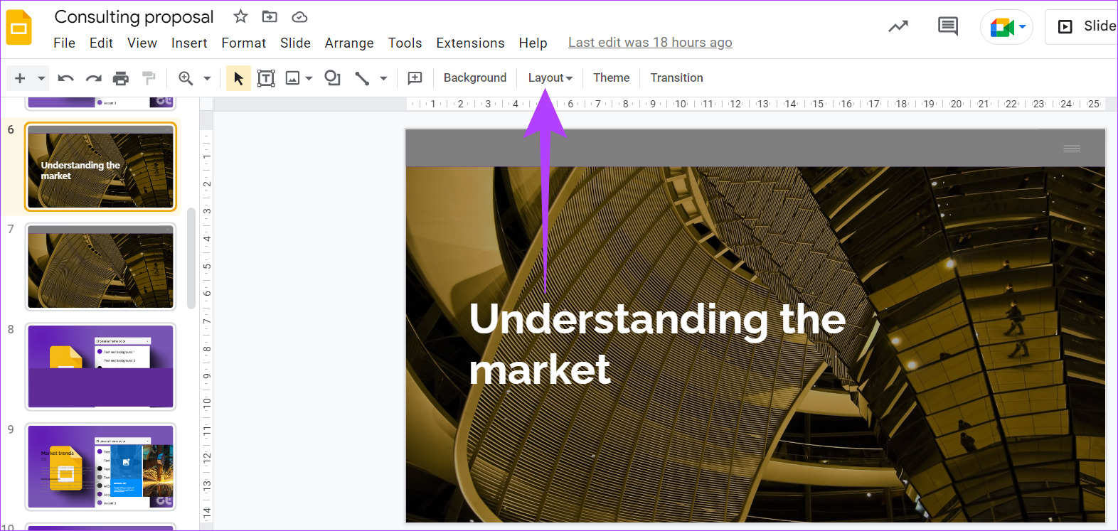Select slide 8 thumbnail in filmstrip
Image resolution: width=1118 pixels, height=531 pixels.
(100, 367)
